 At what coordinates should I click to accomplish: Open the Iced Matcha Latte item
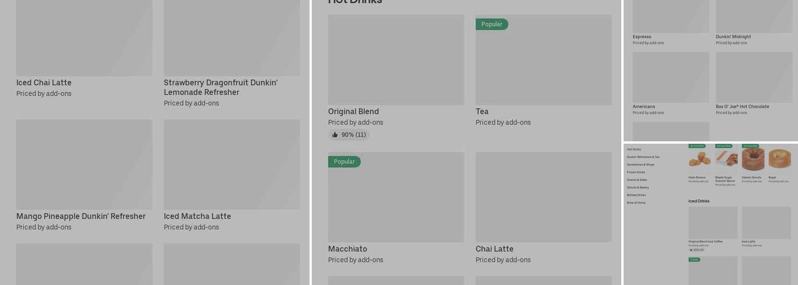point(197,217)
